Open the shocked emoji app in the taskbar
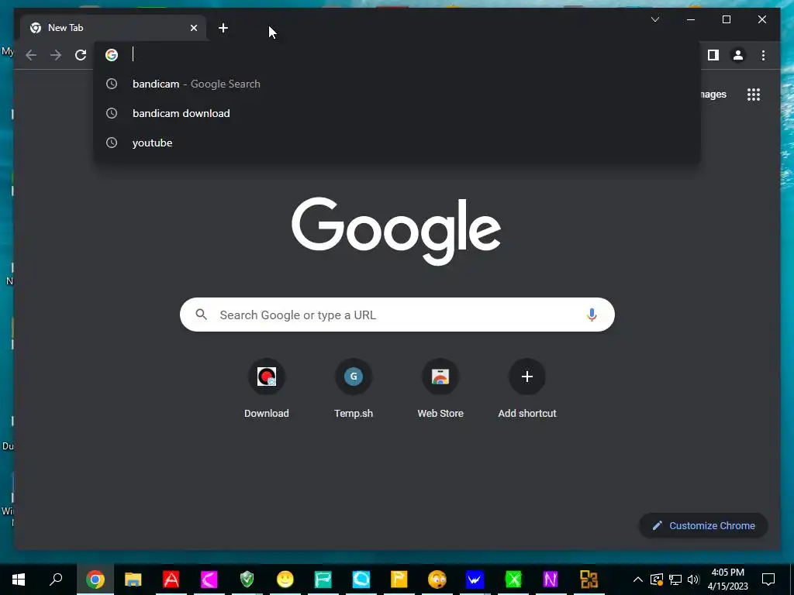Image resolution: width=794 pixels, height=595 pixels. pyautogui.click(x=437, y=580)
